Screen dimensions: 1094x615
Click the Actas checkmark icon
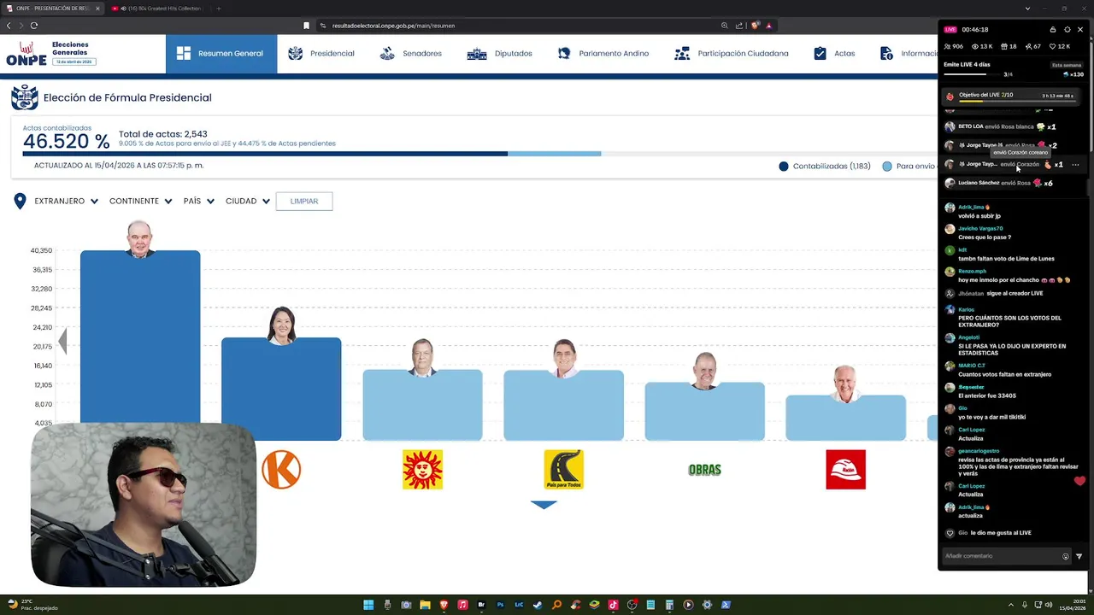820,54
